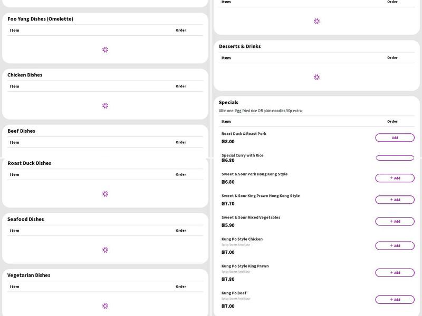This screenshot has width=422, height=316.
Task: Add Kung Po Style Chicken to order
Action: (x=395, y=245)
